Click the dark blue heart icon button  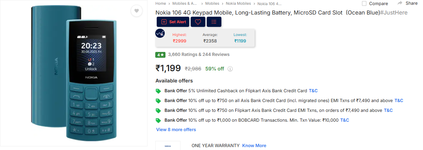(198, 22)
